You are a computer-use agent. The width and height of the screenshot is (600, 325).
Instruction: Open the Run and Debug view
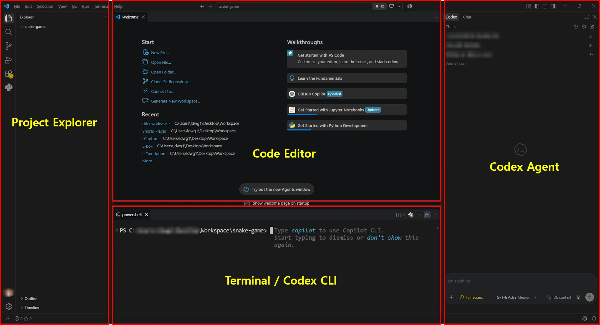click(9, 60)
